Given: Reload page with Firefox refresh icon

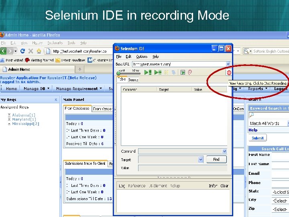Looking at the screenshot, I should coord(22,51).
